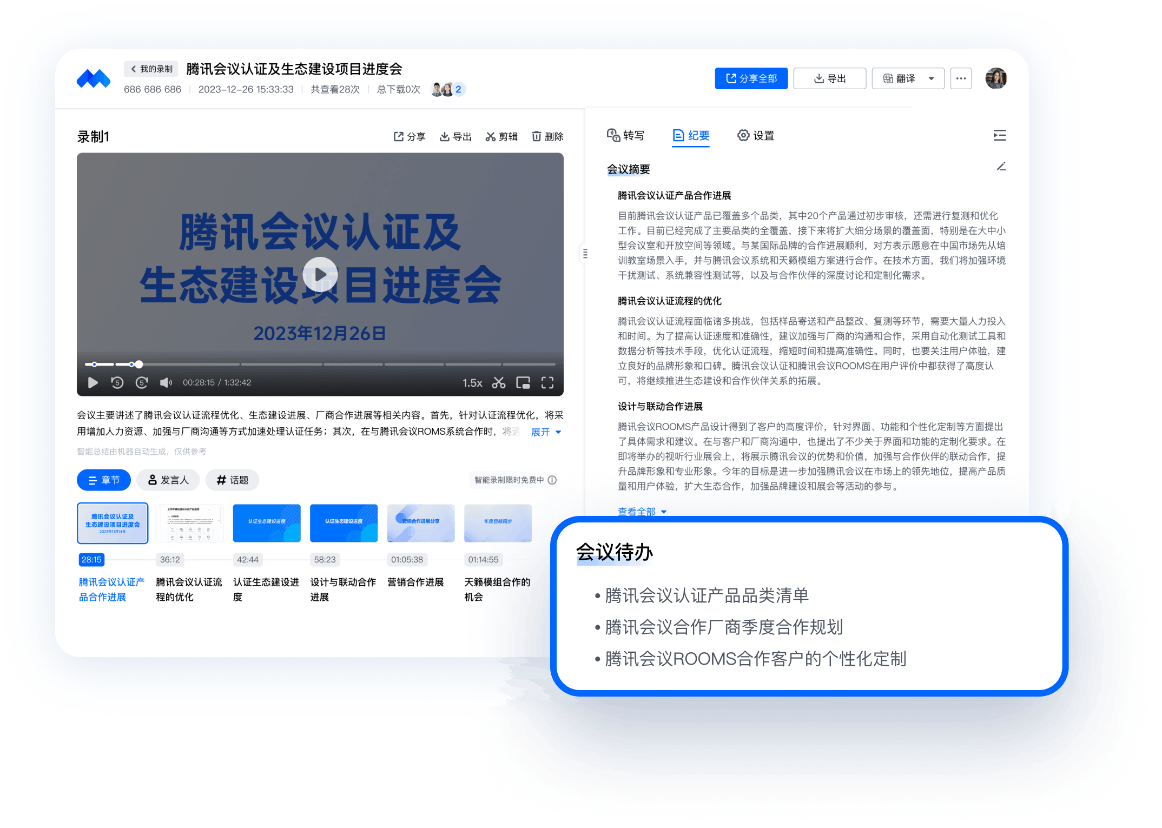This screenshot has height=828, width=1162.
Task: Click todo item 腾讯会议合作厂商季度合作规划
Action: [724, 627]
